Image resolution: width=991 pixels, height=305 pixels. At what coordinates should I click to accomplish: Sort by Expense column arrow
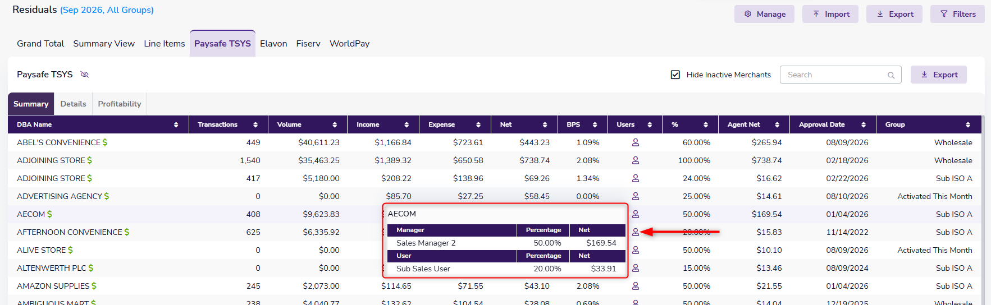coord(478,124)
